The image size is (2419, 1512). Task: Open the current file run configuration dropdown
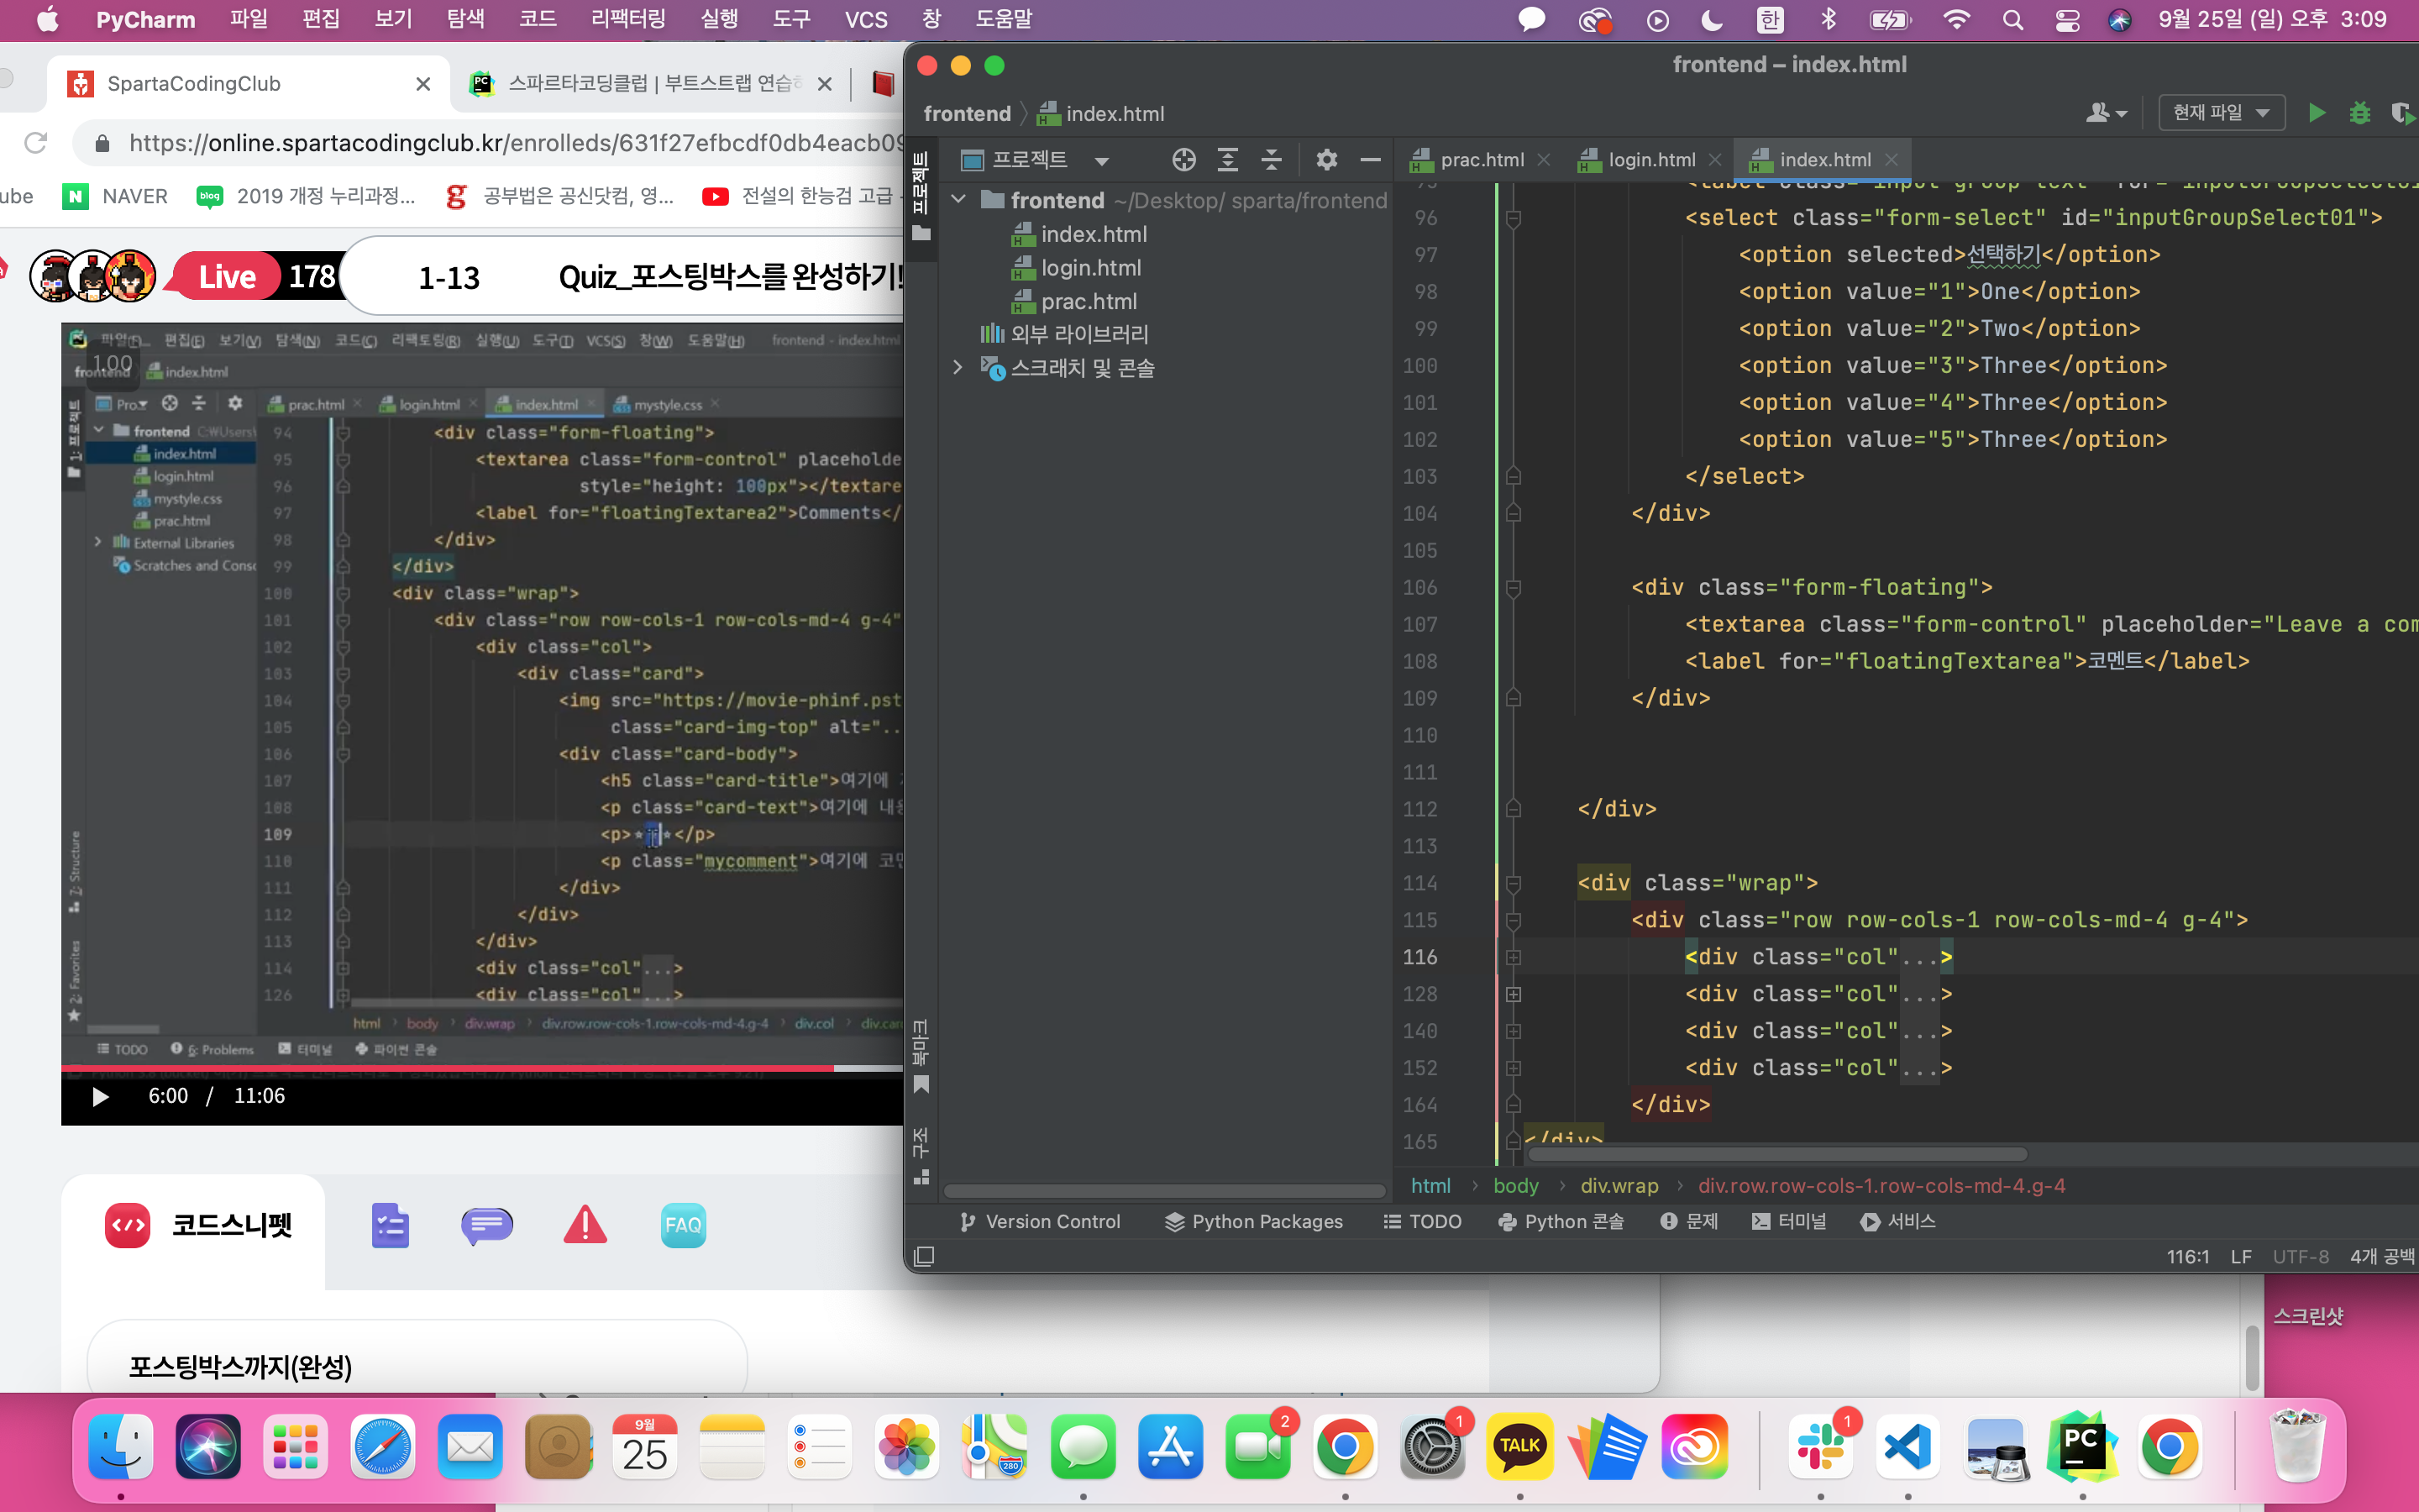(2221, 113)
